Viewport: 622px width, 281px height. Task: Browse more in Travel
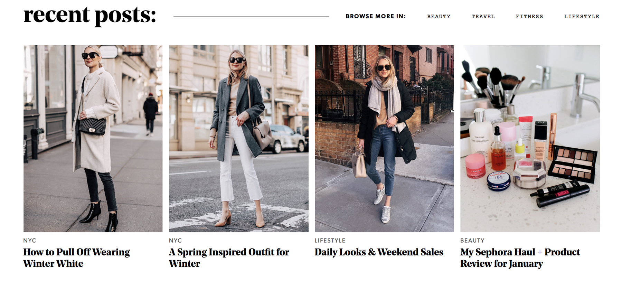click(x=483, y=17)
